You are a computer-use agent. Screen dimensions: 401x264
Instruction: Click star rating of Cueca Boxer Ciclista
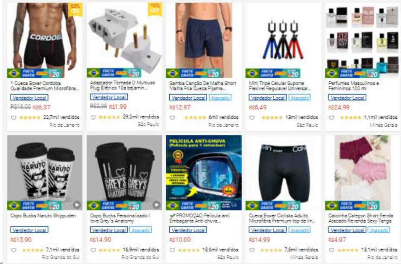point(273,250)
